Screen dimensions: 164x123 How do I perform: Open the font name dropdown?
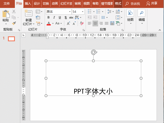point(70,12)
